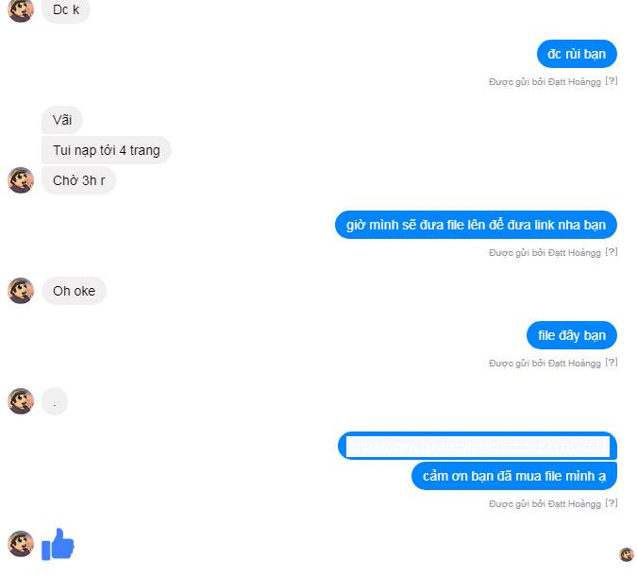This screenshot has width=637, height=576.
Task: Click the avatar next to the thumbs-up
Action: tap(21, 544)
